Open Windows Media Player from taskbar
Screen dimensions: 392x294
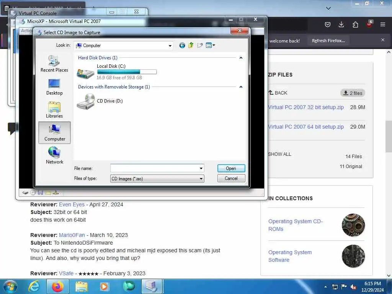[x=104, y=286]
